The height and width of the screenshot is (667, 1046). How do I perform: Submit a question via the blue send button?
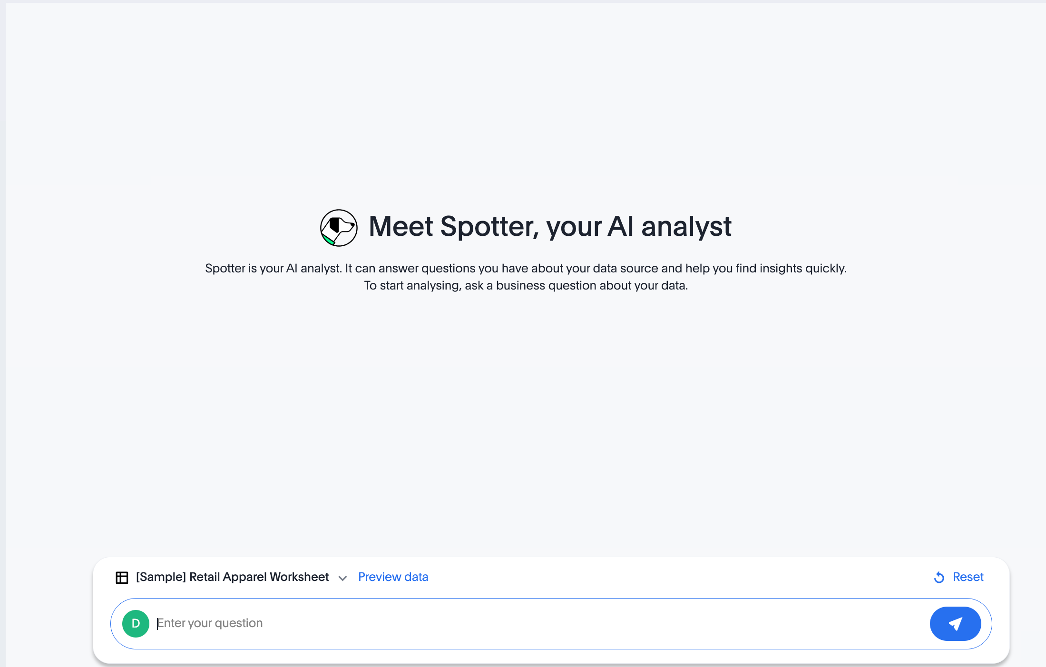(x=955, y=623)
